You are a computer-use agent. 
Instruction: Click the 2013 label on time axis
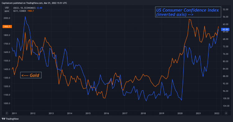click(51, 113)
